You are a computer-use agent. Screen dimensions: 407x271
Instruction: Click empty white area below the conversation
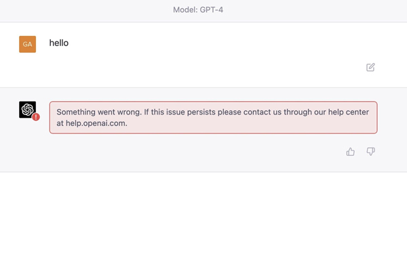[x=203, y=220]
